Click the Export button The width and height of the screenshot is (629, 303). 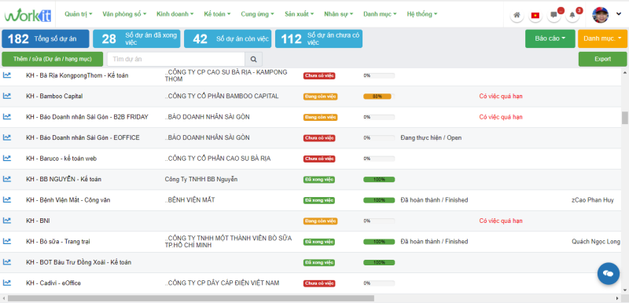click(602, 59)
